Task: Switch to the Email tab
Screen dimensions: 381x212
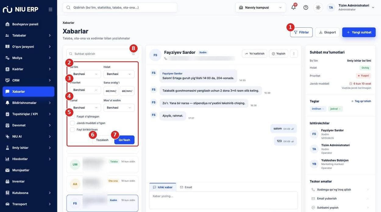Action: [186, 187]
